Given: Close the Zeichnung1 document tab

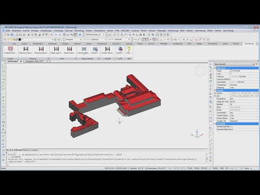Looking at the screenshot, I should (x=21, y=61).
